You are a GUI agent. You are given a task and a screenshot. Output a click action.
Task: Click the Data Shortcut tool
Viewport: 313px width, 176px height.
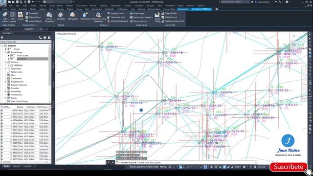pos(169,17)
